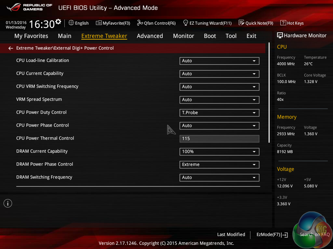Click CPU Power Thermal Control value field
This screenshot has height=249, width=333.
pos(220,139)
